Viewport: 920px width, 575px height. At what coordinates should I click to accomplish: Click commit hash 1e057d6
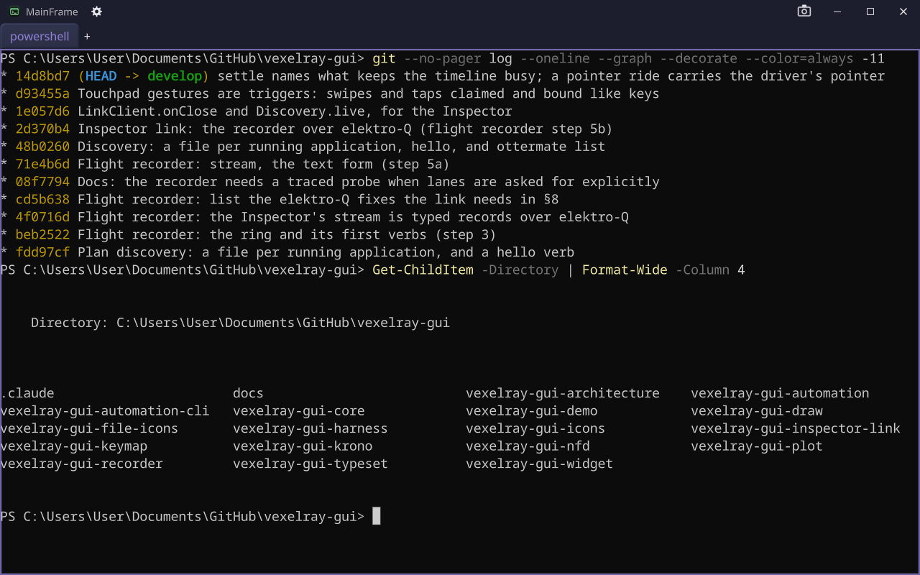pyautogui.click(x=42, y=111)
